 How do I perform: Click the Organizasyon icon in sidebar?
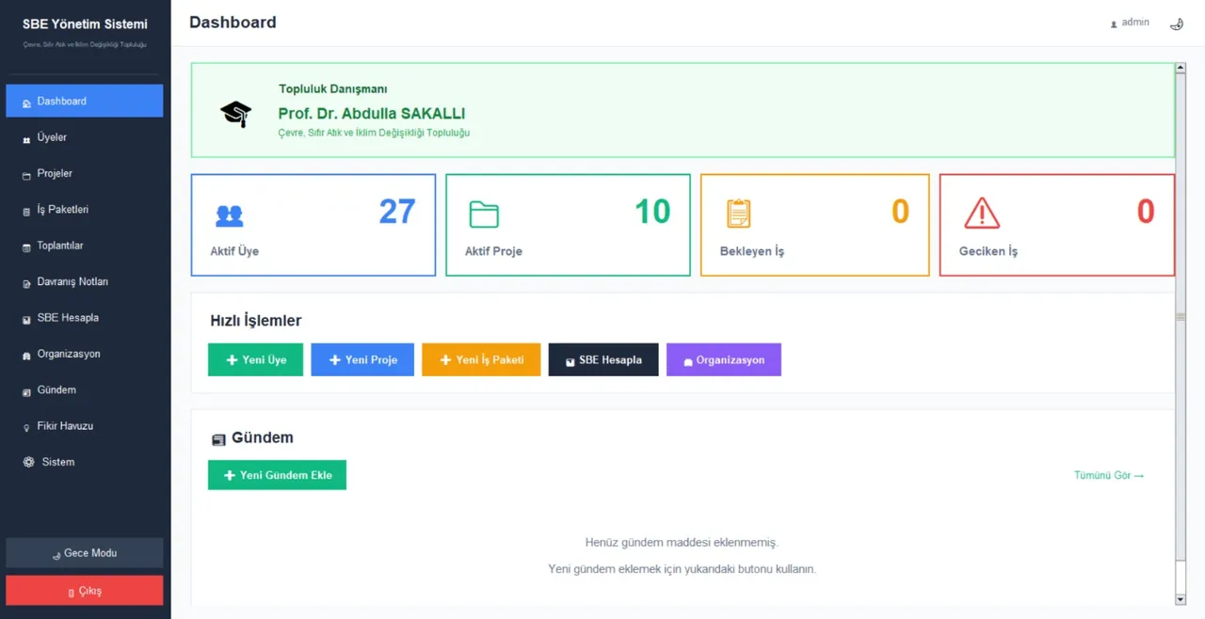27,355
